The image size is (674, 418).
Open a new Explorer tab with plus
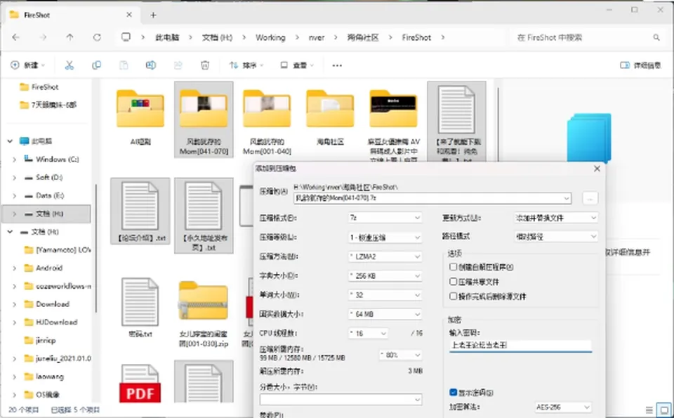[x=154, y=15]
